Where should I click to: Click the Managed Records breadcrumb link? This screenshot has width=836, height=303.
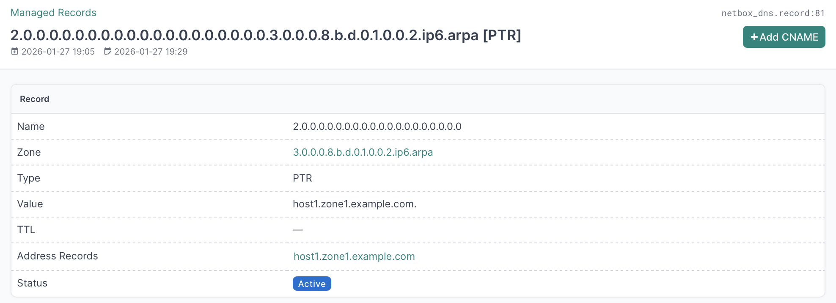tap(53, 13)
